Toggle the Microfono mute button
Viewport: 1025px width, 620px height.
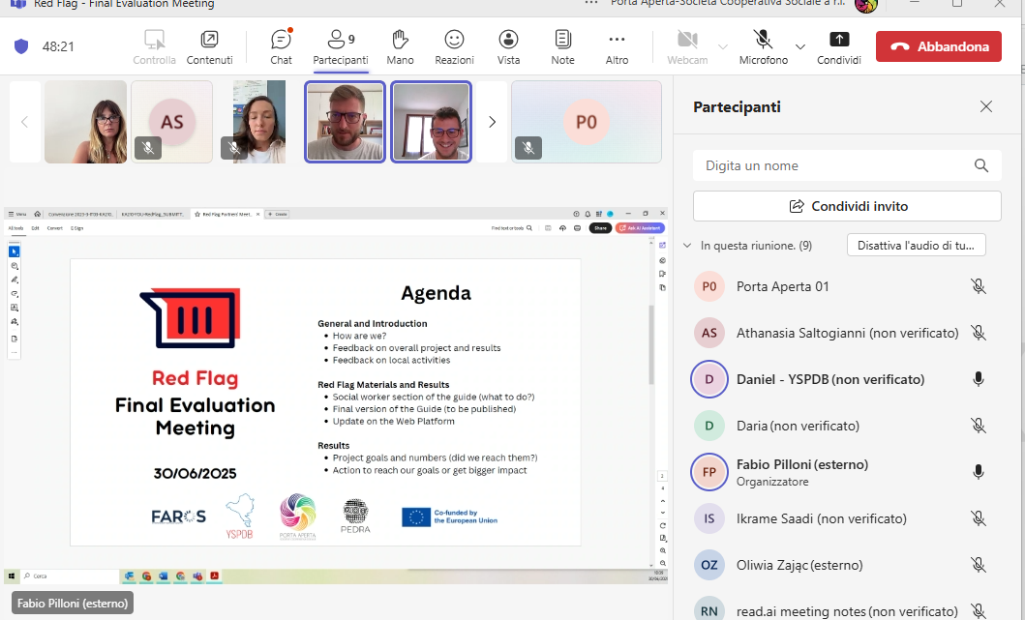pyautogui.click(x=763, y=46)
